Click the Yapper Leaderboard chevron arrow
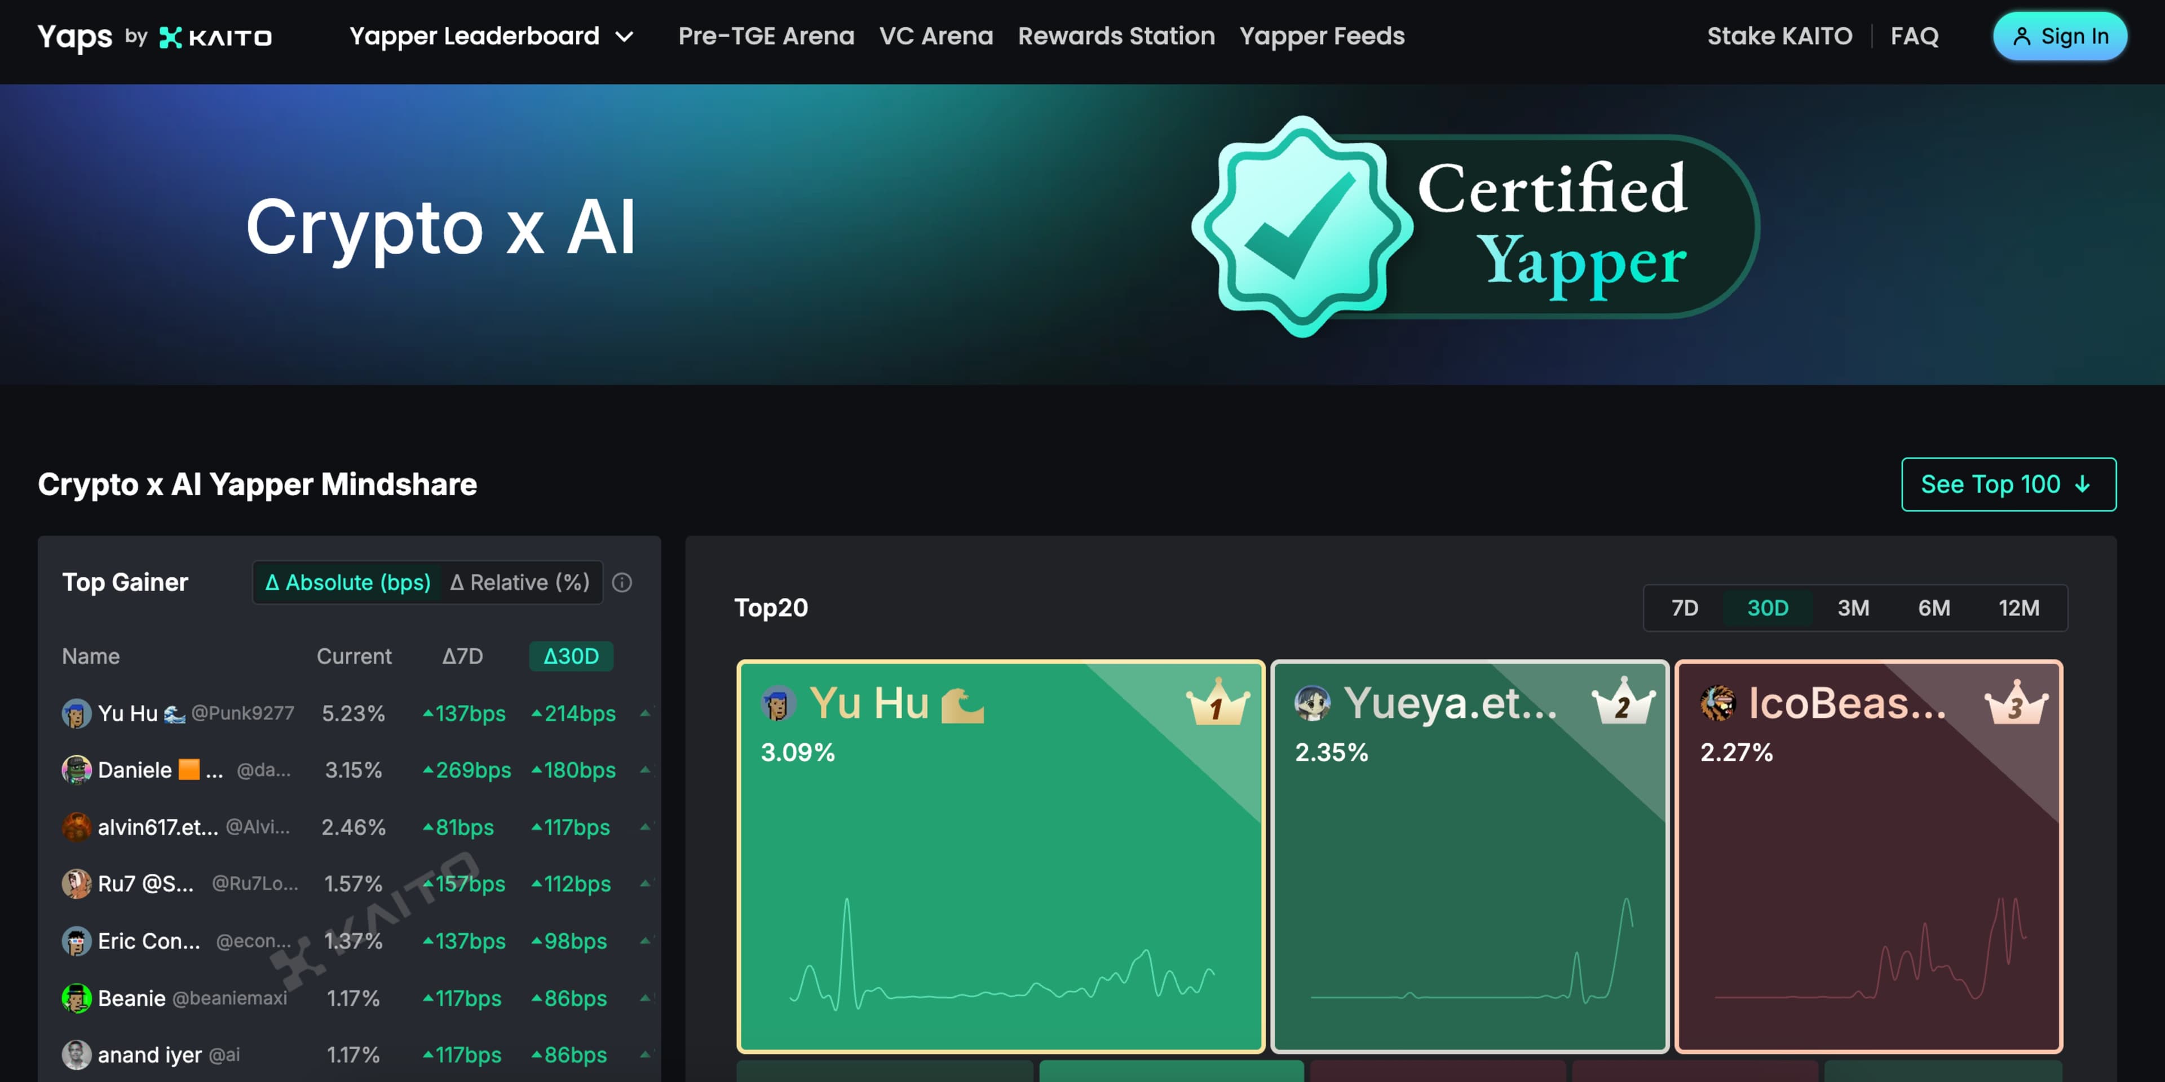This screenshot has height=1082, width=2165. (624, 37)
